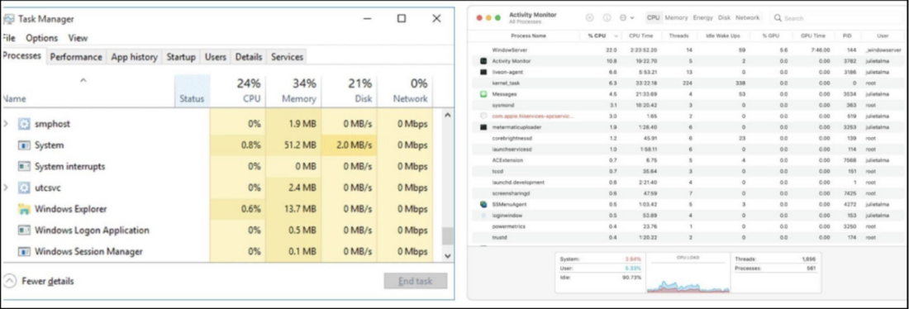The image size is (909, 309).
Task: Select the kernel_task process row
Action: pos(688,83)
